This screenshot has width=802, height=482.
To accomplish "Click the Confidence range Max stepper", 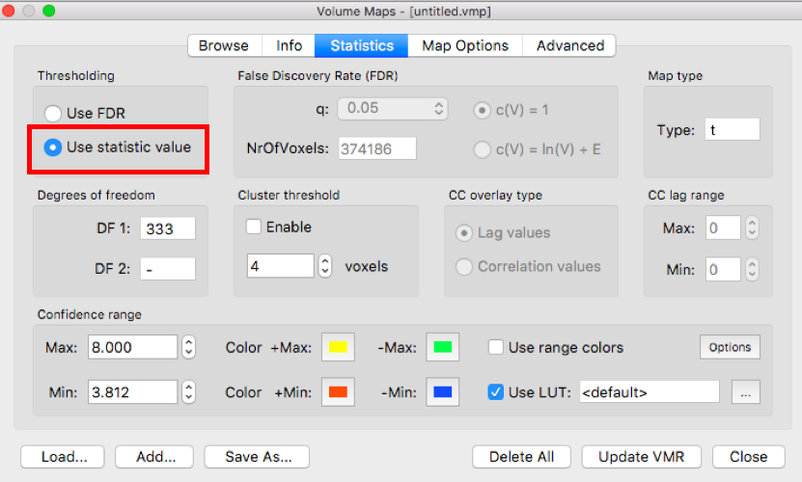I will pyautogui.click(x=189, y=347).
